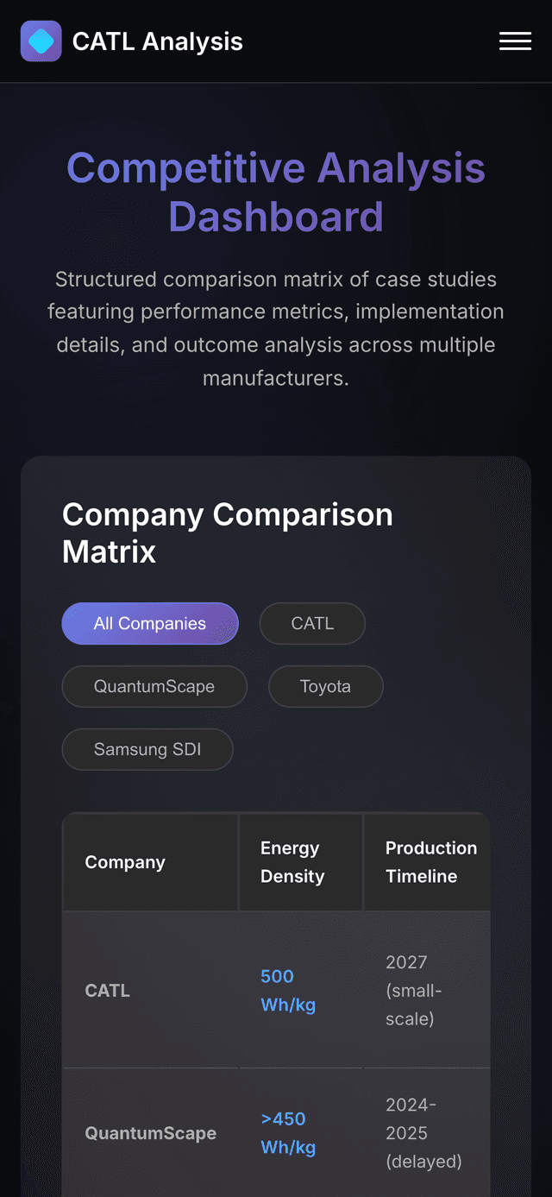Click the Energy Density column header

click(293, 861)
